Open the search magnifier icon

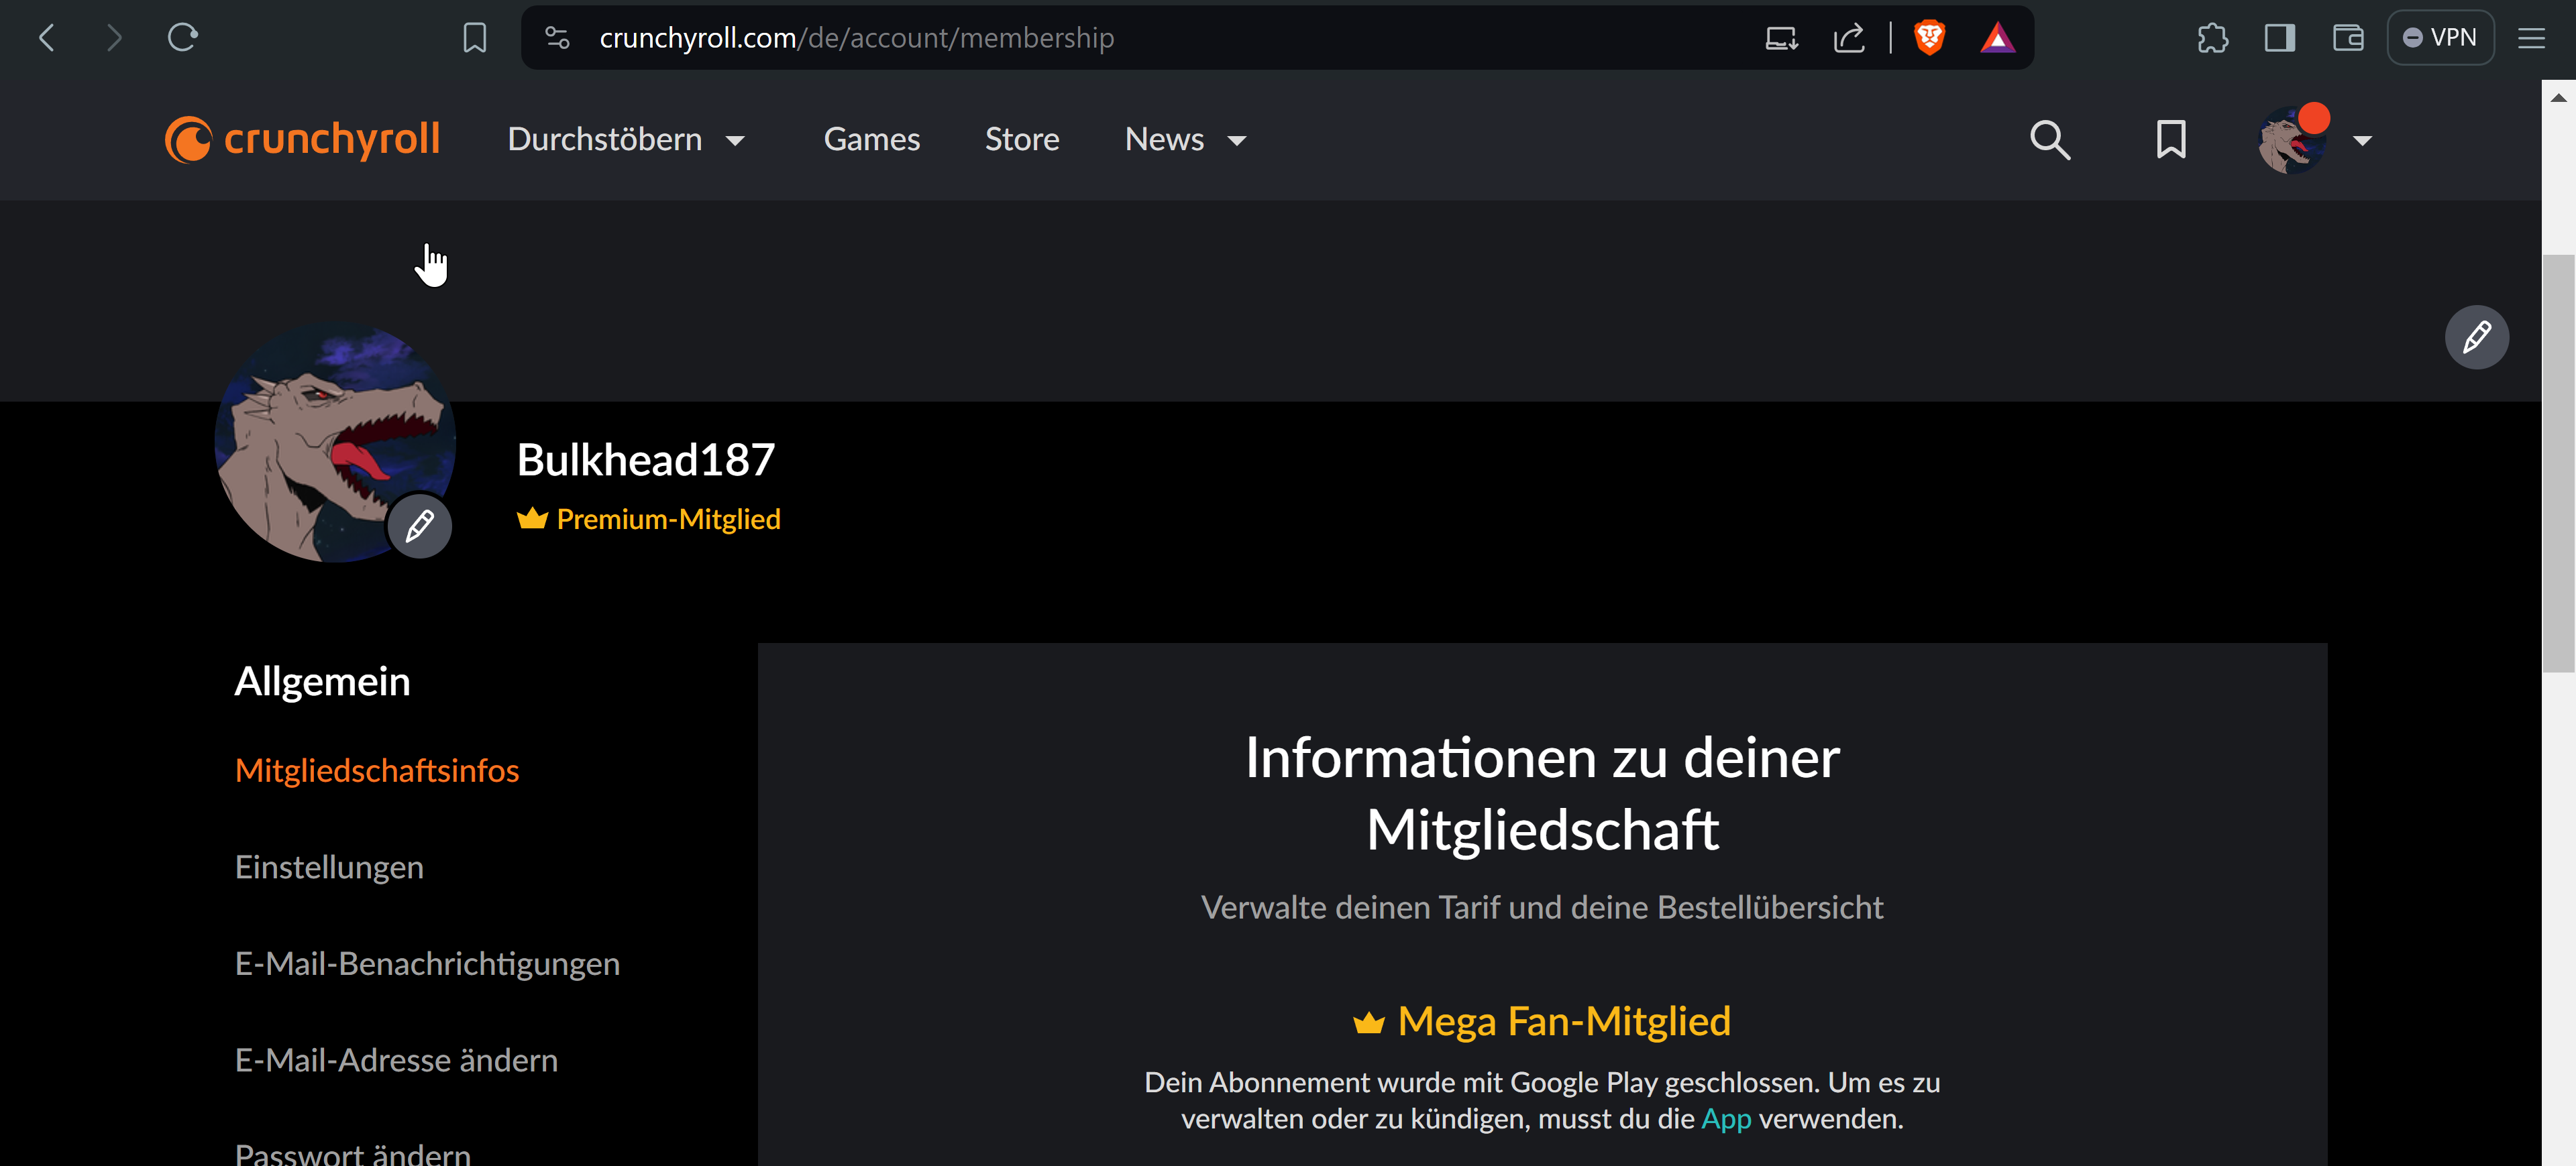(x=2049, y=140)
